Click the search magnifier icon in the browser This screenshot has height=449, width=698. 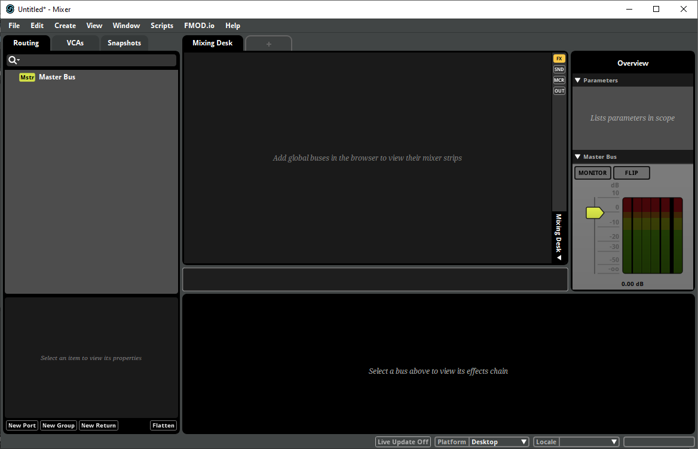13,60
